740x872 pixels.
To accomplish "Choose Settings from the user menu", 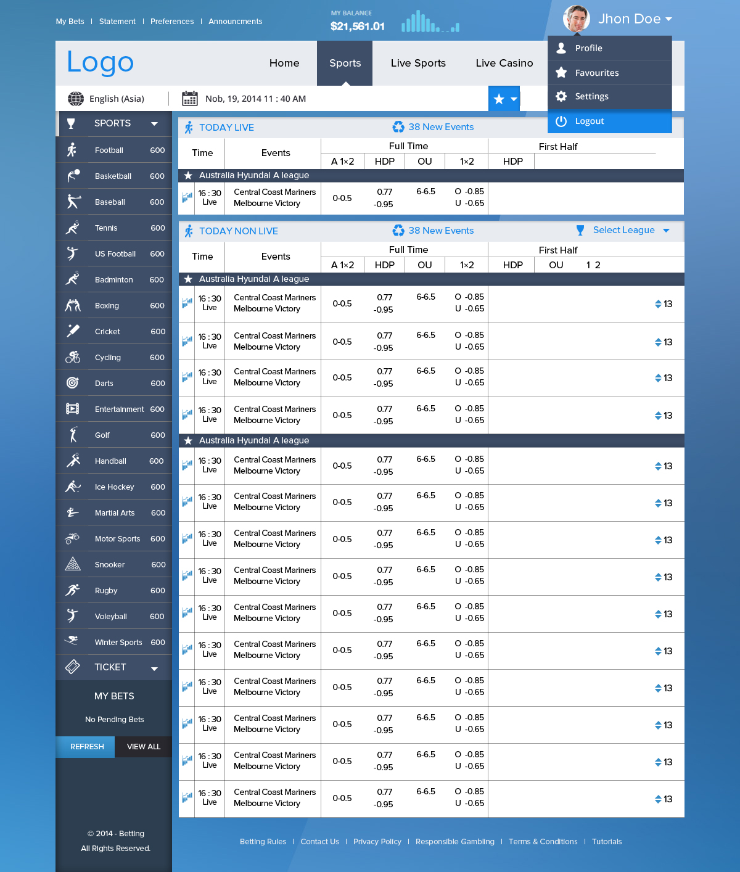I will coord(610,96).
